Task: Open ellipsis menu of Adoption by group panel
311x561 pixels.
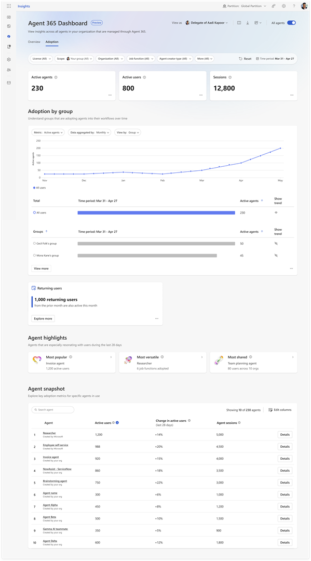Action: point(292,269)
